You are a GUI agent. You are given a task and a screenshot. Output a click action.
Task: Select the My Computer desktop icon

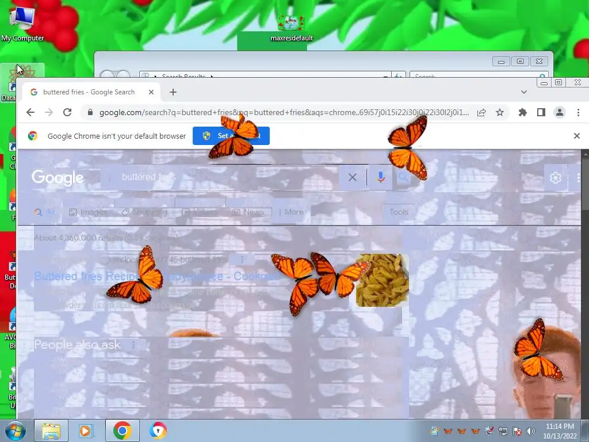coord(22,24)
